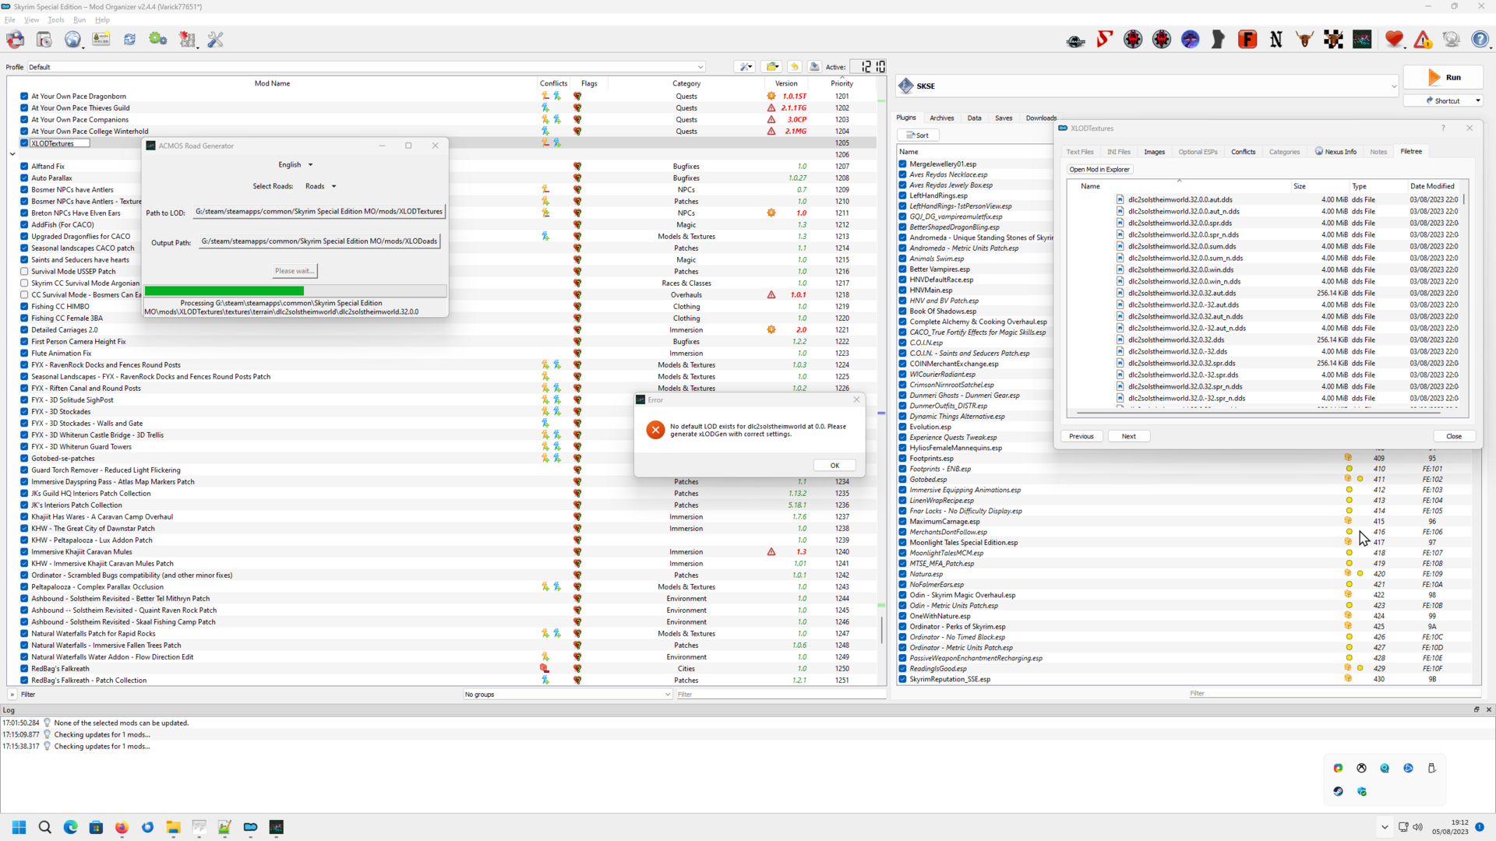
Task: Open the Profile Default dropdown
Action: click(x=366, y=67)
